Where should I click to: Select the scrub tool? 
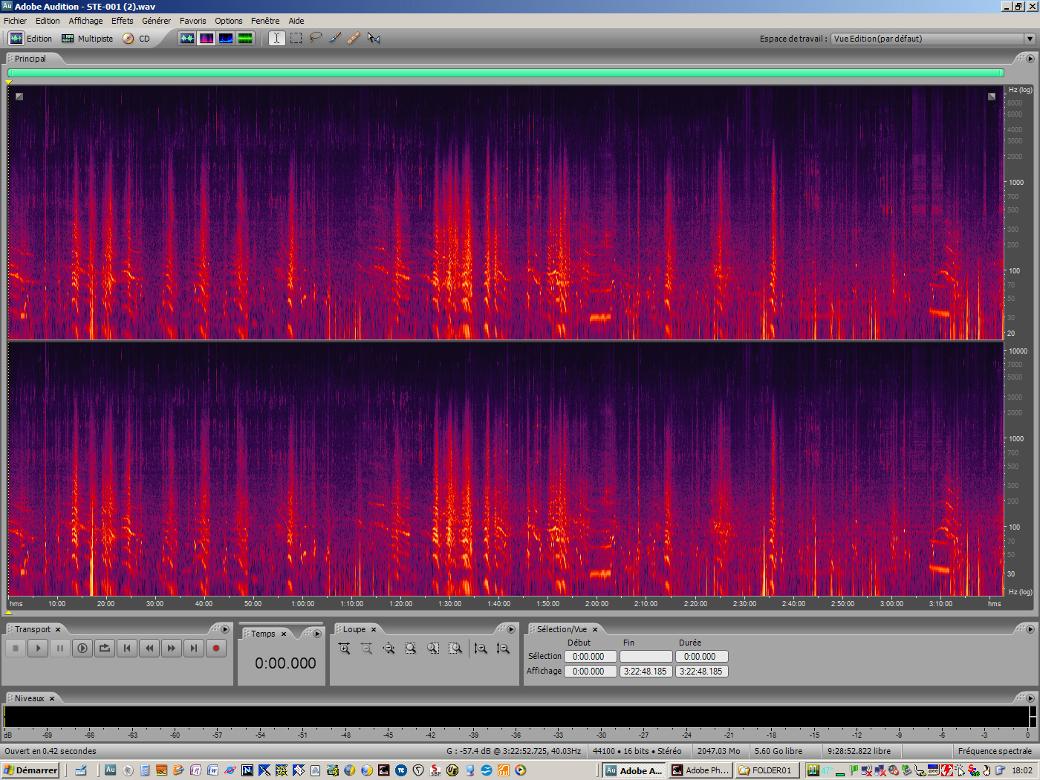373,38
